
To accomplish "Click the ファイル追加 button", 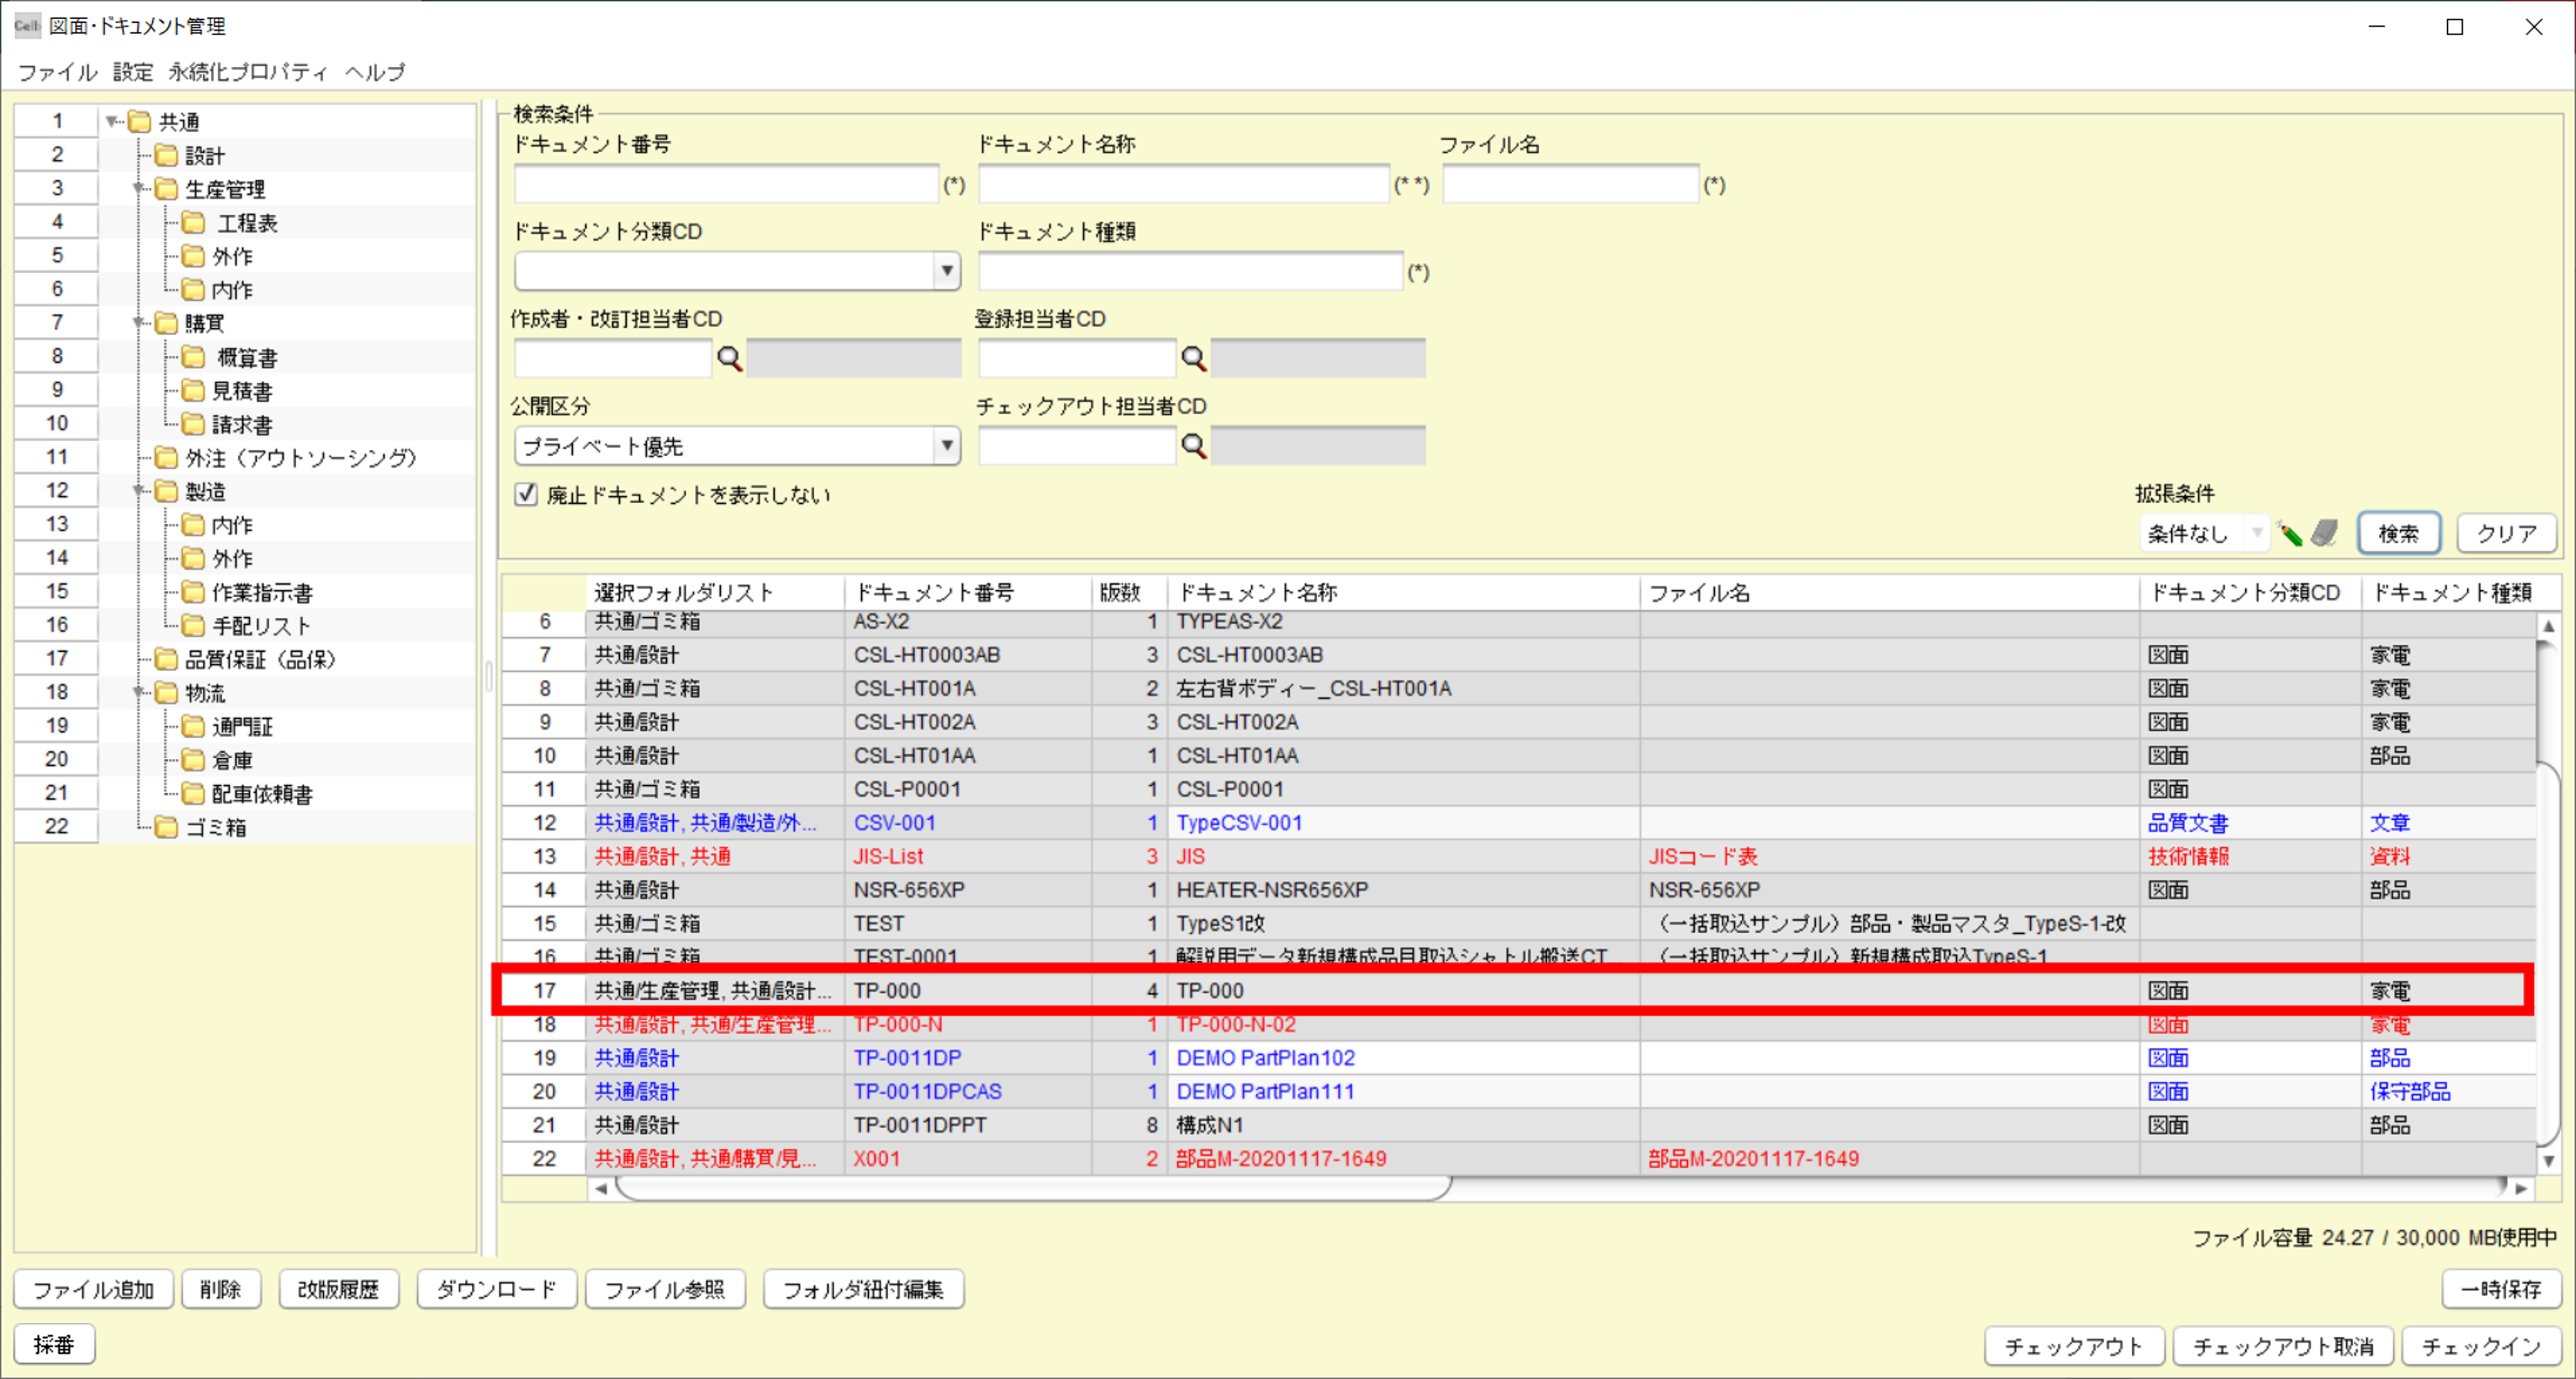I will click(x=93, y=1289).
